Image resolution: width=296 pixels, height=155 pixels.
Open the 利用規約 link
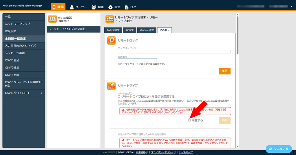pos(141,152)
